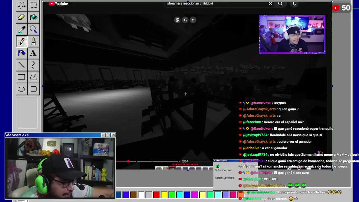
Task: Click the overlapping-squares icon above the video
Action: tap(177, 20)
